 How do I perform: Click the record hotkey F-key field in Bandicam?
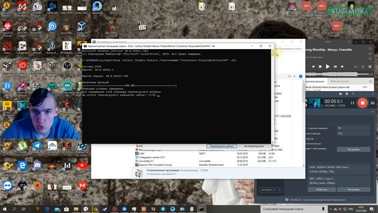353,128
